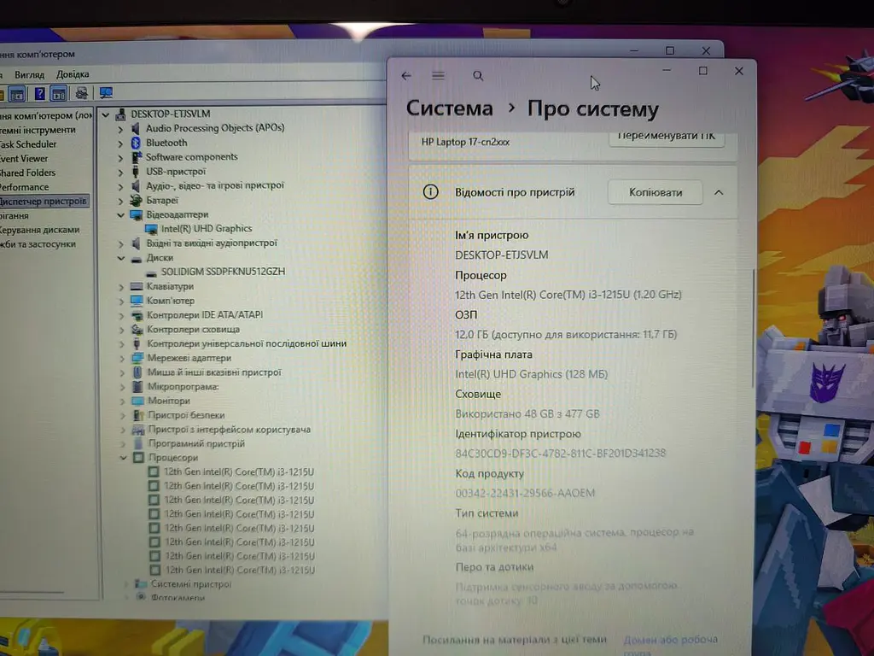874x656 pixels.
Task: Click the Батареї battery category icon
Action: 136,200
